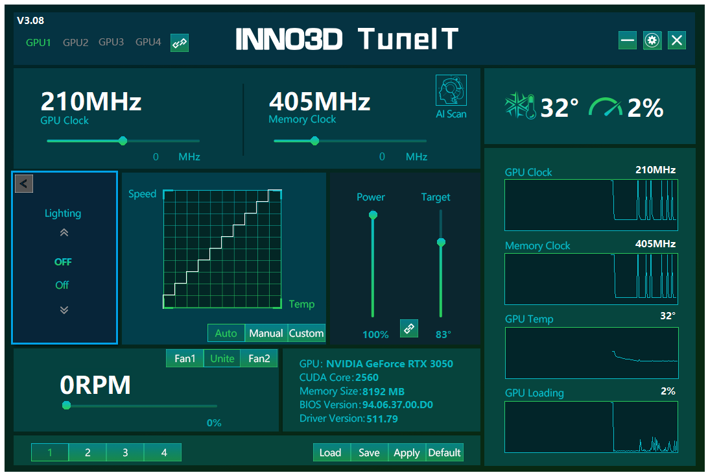Set fan mode to Manual
The height and width of the screenshot is (475, 708).
click(x=266, y=333)
